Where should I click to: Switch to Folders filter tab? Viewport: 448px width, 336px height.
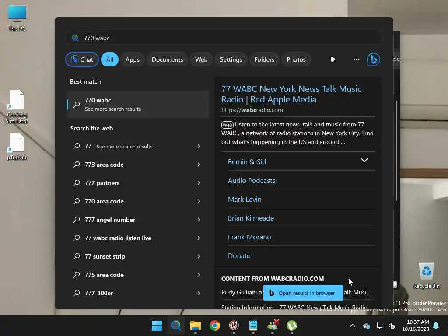click(x=264, y=59)
